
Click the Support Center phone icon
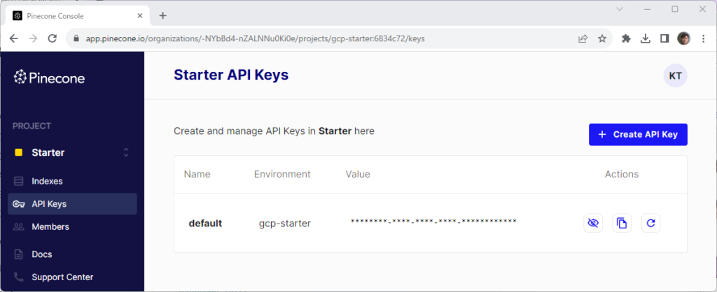coord(19,277)
